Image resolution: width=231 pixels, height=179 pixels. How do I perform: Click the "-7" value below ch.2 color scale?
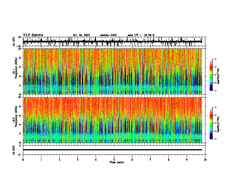[x=215, y=139]
